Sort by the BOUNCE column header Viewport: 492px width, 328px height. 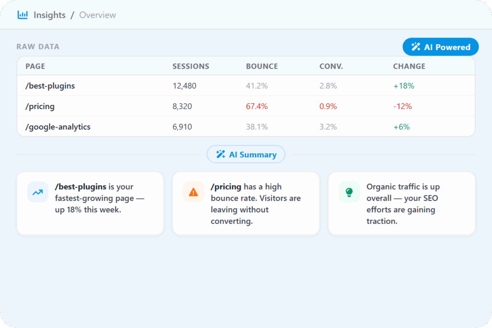coord(262,66)
